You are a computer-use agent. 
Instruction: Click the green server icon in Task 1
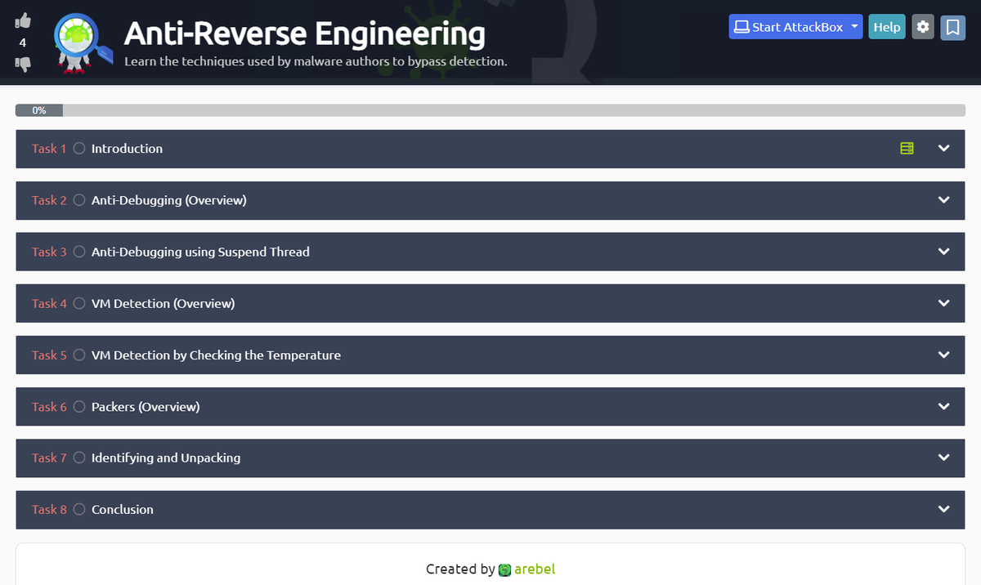tap(907, 149)
